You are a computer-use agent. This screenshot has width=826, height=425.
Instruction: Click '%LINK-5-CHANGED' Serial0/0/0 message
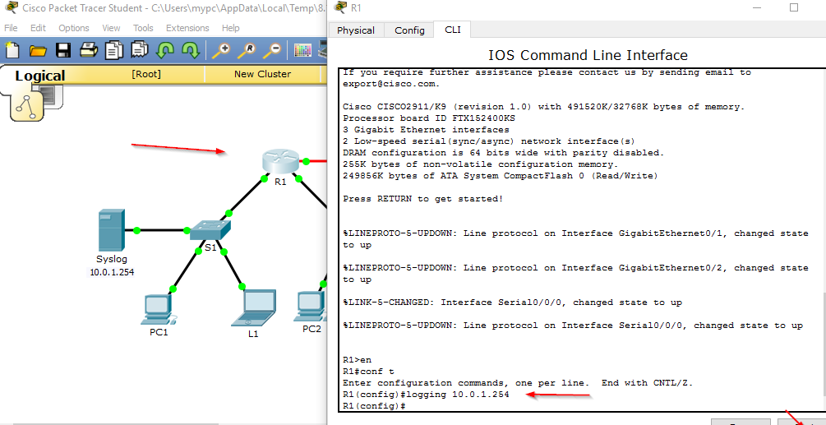pyautogui.click(x=512, y=303)
